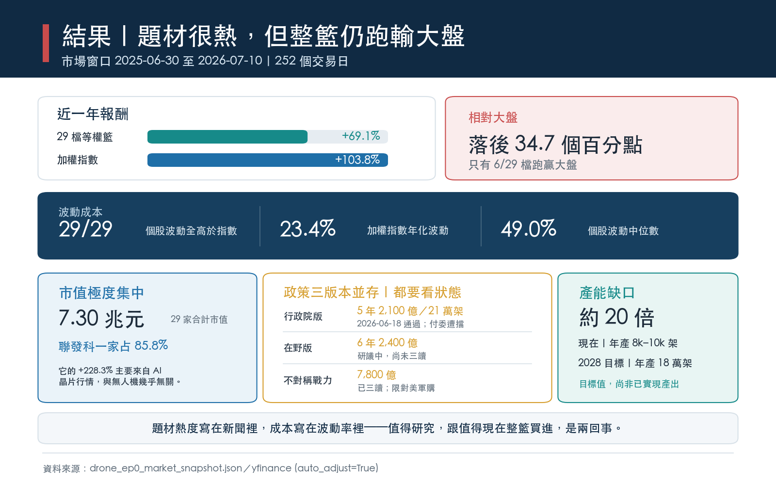Click the 相對大盤 heading
Screen dimensions: 776x485
tap(493, 117)
